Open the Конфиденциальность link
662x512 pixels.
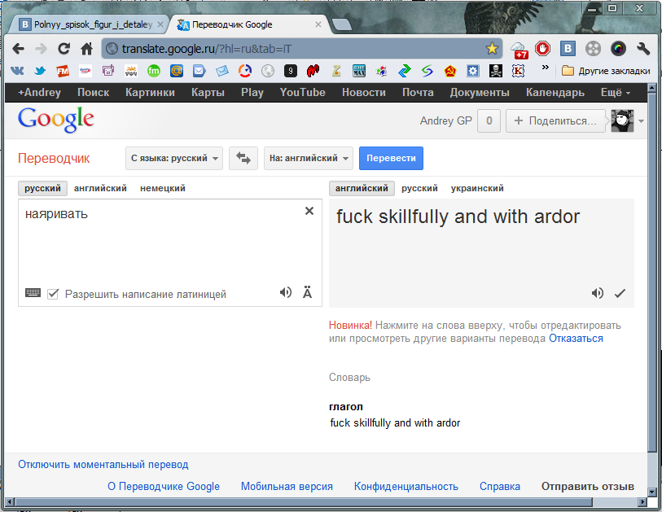pyautogui.click(x=406, y=487)
